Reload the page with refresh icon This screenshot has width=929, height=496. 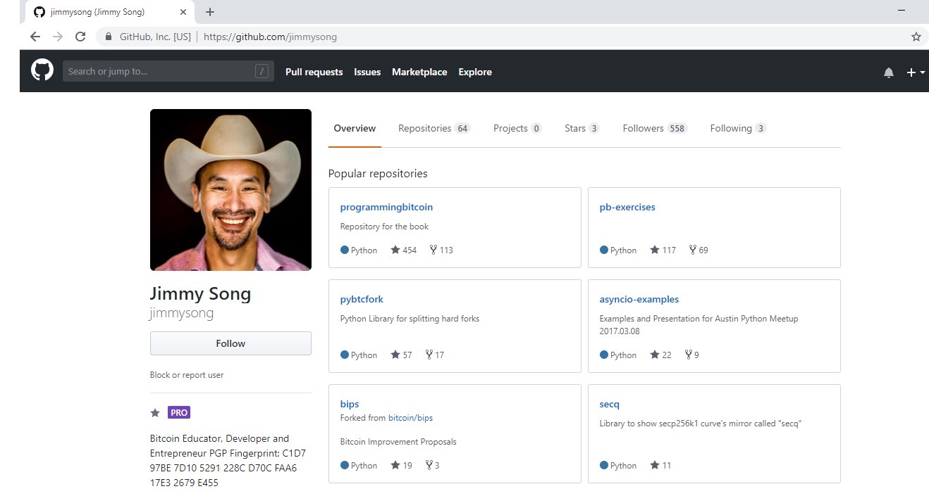[x=80, y=37]
